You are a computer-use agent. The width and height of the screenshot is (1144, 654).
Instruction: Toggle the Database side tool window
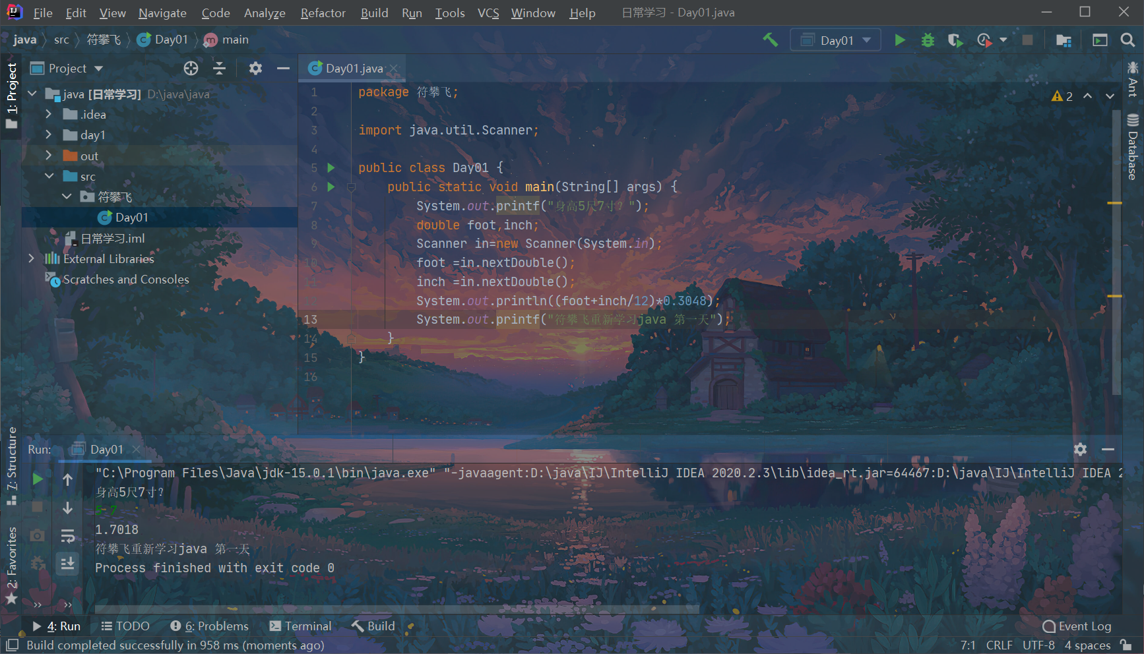[1133, 146]
